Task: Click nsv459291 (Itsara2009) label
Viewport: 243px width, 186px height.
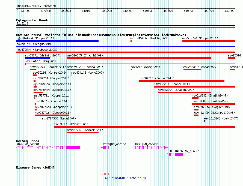Action: pyautogui.click(x=85, y=67)
